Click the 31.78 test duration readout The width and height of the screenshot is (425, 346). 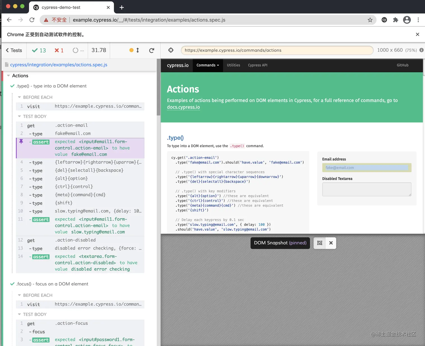coord(99,50)
